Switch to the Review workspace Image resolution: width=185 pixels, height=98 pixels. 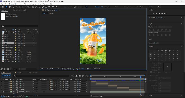[x=107, y=7]
